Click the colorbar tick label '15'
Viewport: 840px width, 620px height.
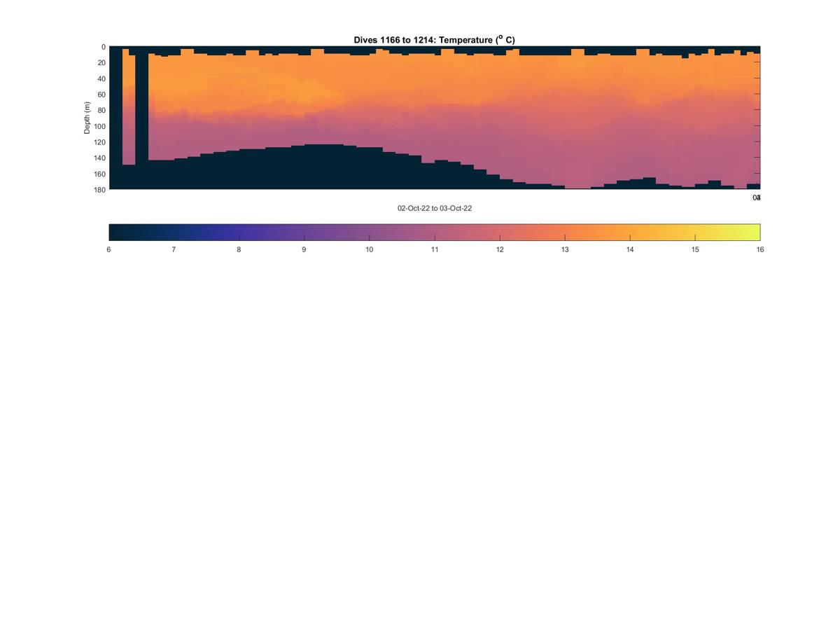(x=695, y=249)
